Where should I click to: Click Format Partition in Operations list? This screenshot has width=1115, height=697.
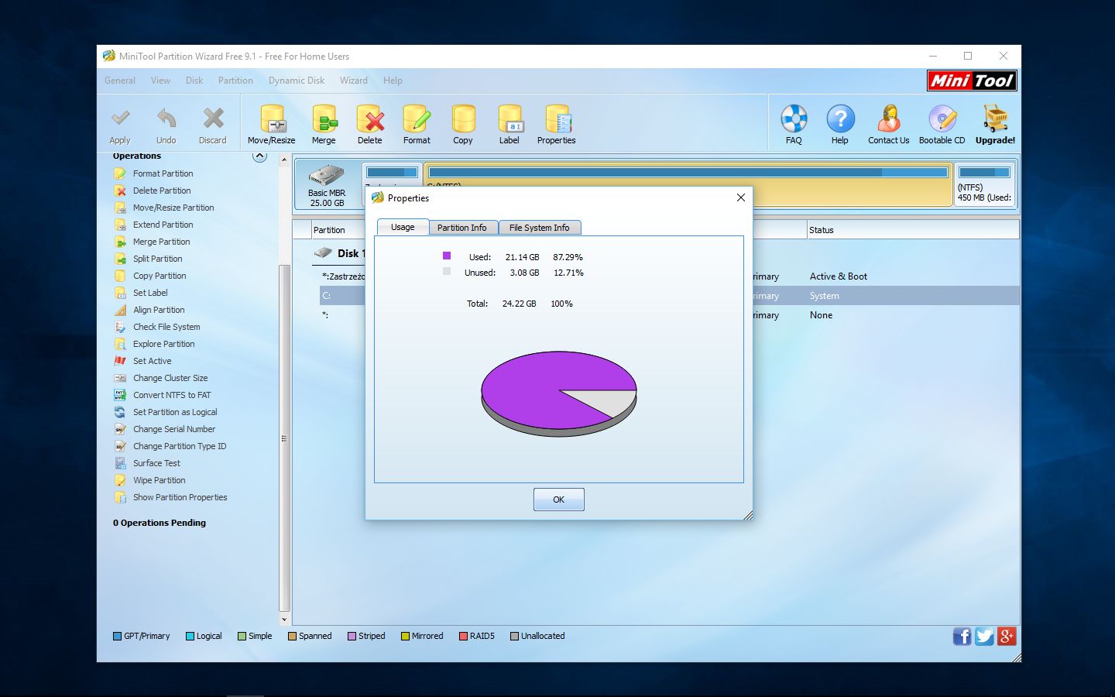[x=163, y=173]
